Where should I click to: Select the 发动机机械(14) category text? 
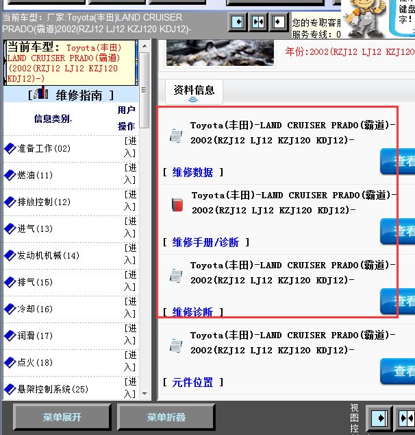[48, 255]
